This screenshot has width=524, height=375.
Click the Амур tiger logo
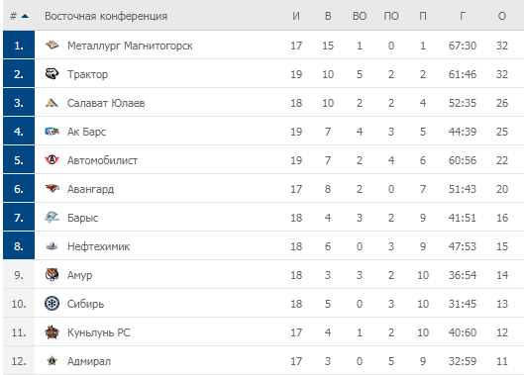click(x=52, y=275)
